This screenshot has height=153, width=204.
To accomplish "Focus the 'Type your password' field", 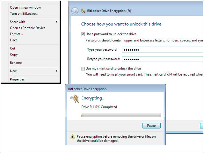I will pyautogui.click(x=163, y=50).
